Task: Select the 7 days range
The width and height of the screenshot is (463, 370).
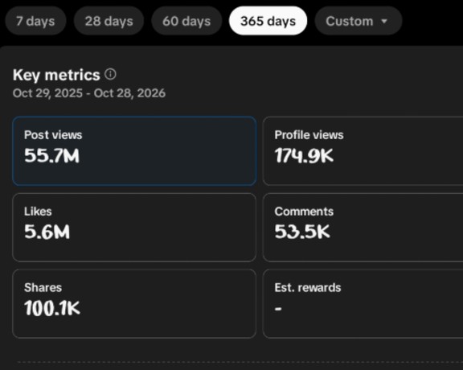Action: tap(35, 21)
